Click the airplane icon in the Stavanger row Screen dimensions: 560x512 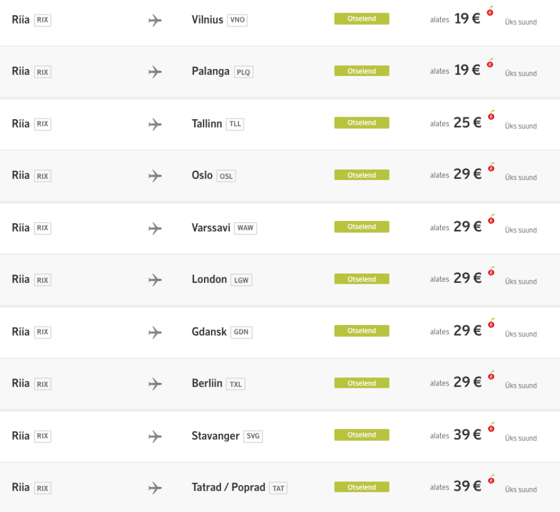155,436
